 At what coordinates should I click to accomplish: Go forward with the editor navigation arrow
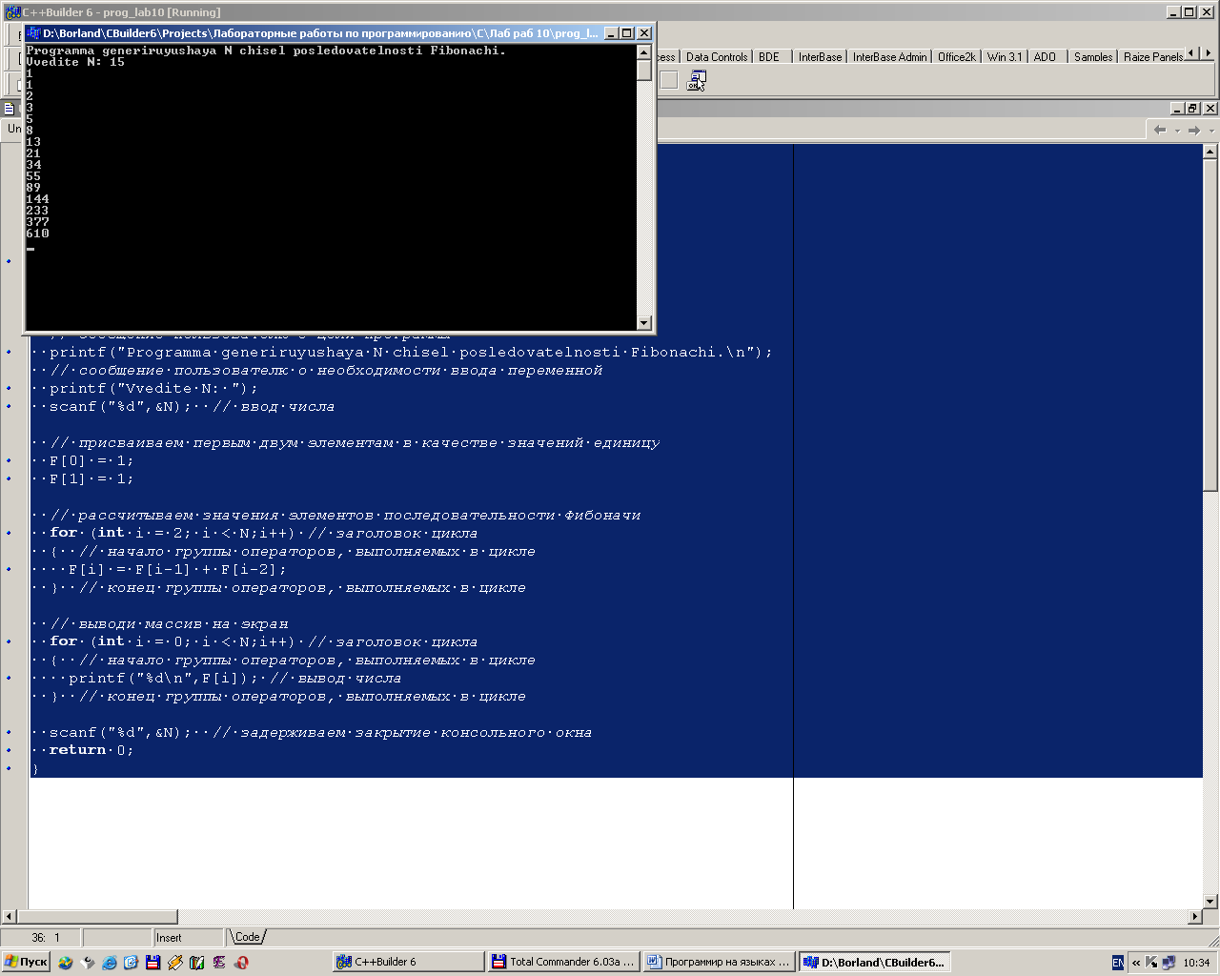[x=1194, y=130]
